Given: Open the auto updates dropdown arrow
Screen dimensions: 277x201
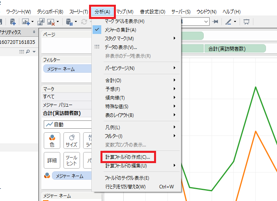Looking at the screenshot, I should point(76,22).
